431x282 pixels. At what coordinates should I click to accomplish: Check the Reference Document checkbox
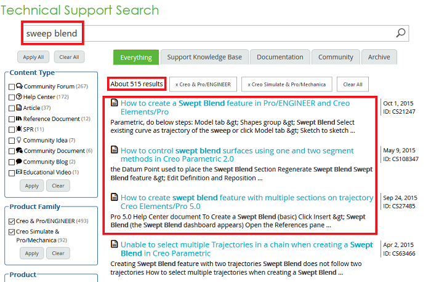12,119
